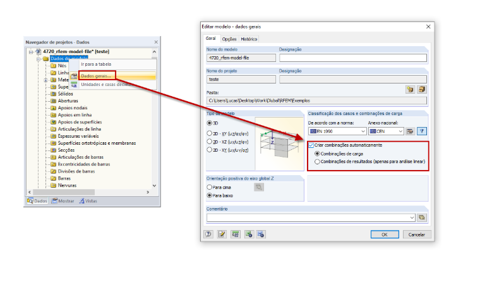Click national annex settings icon
The height and width of the screenshot is (287, 480).
[410, 131]
